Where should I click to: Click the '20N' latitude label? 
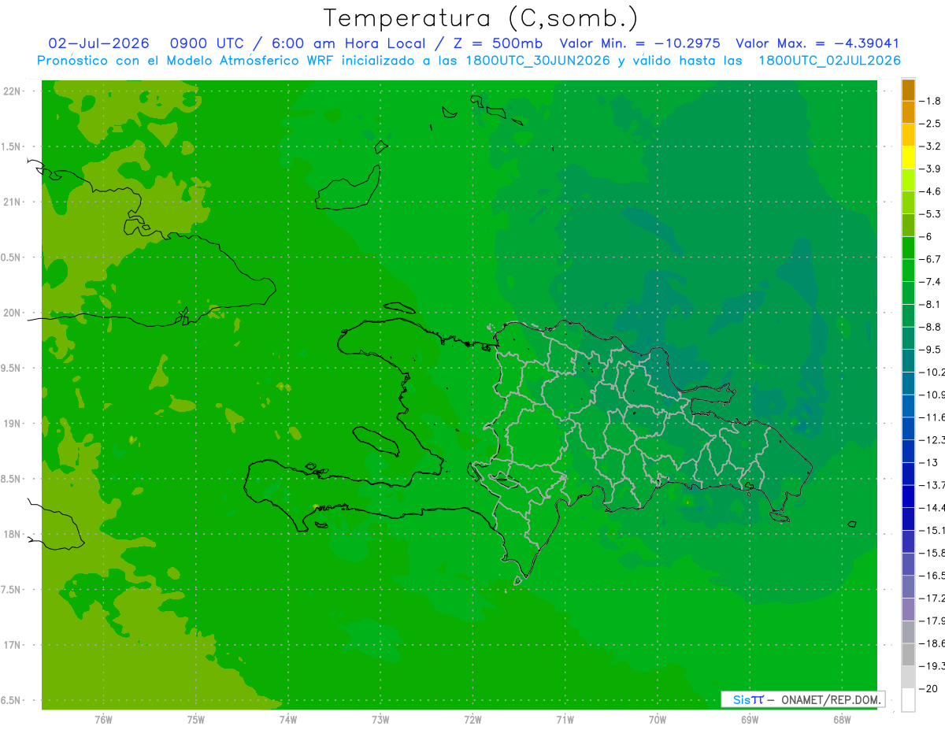point(13,313)
